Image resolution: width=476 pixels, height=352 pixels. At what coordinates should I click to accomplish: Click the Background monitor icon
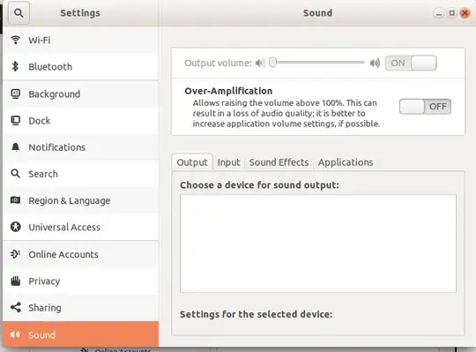click(16, 94)
